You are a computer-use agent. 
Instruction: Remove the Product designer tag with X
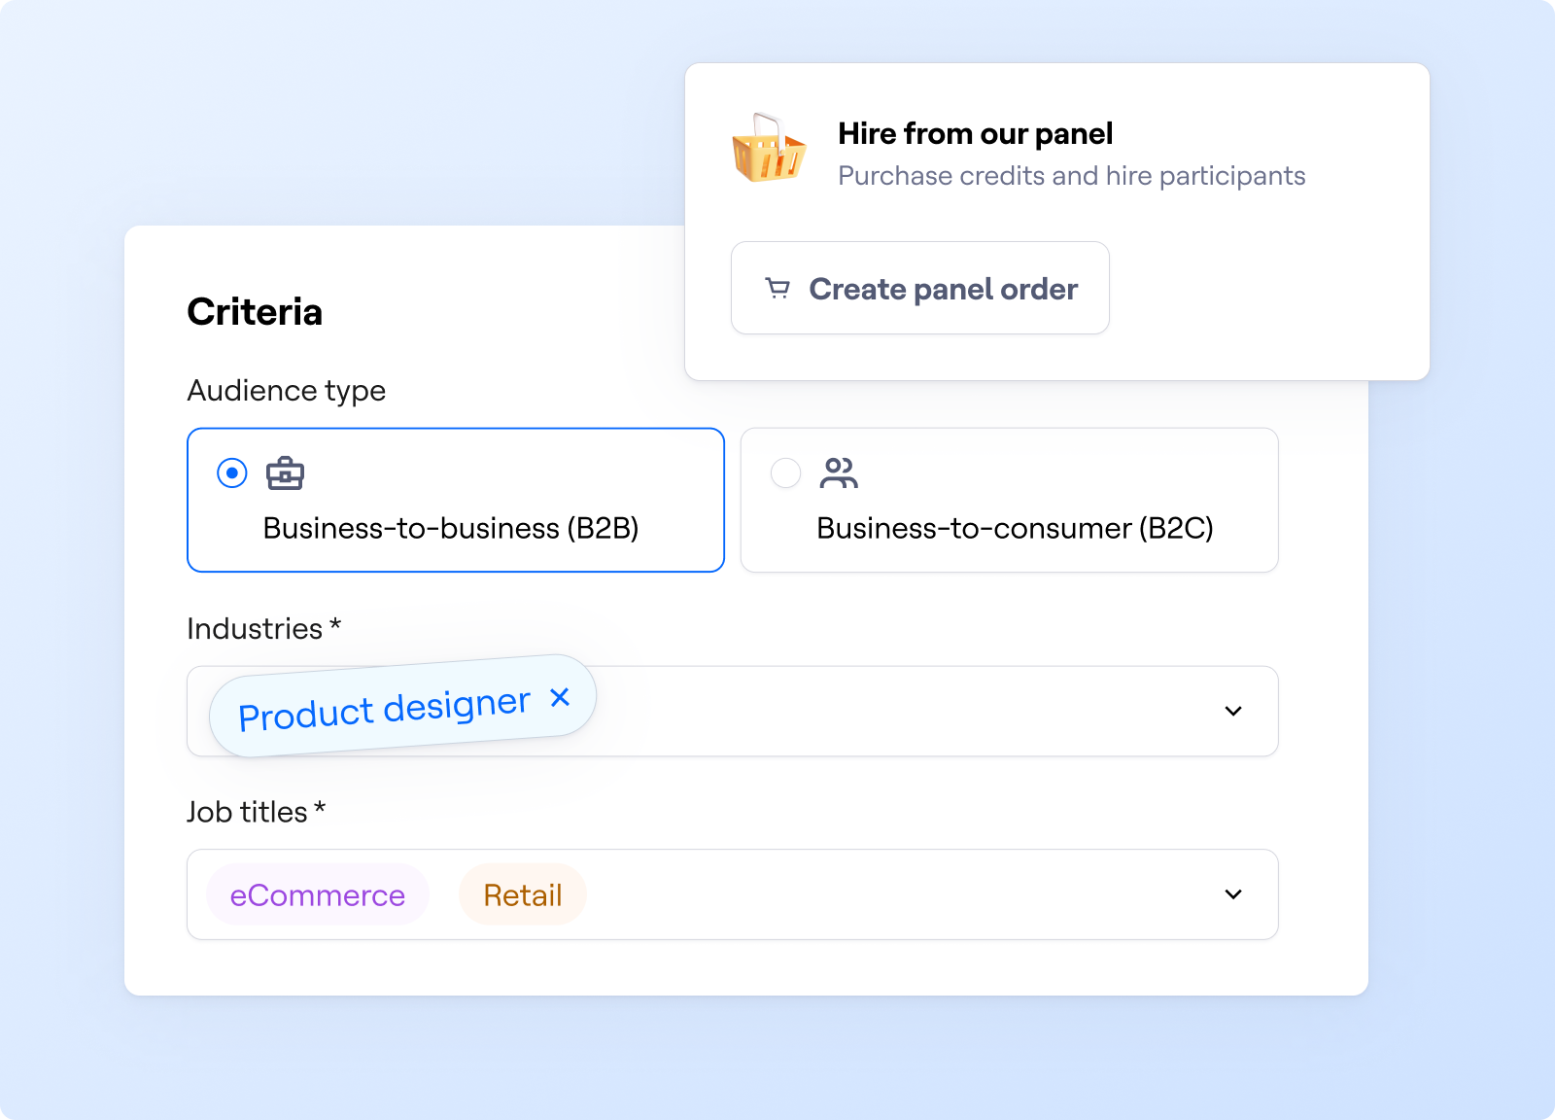pyautogui.click(x=560, y=697)
